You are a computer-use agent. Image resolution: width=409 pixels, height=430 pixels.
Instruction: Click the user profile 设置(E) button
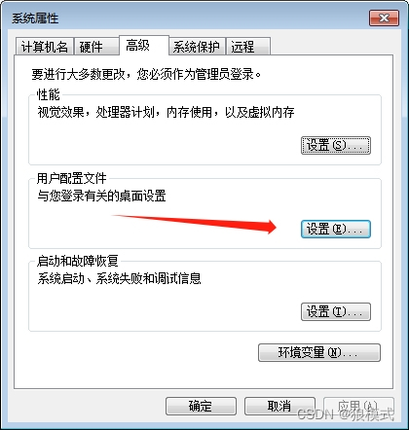pyautogui.click(x=336, y=229)
